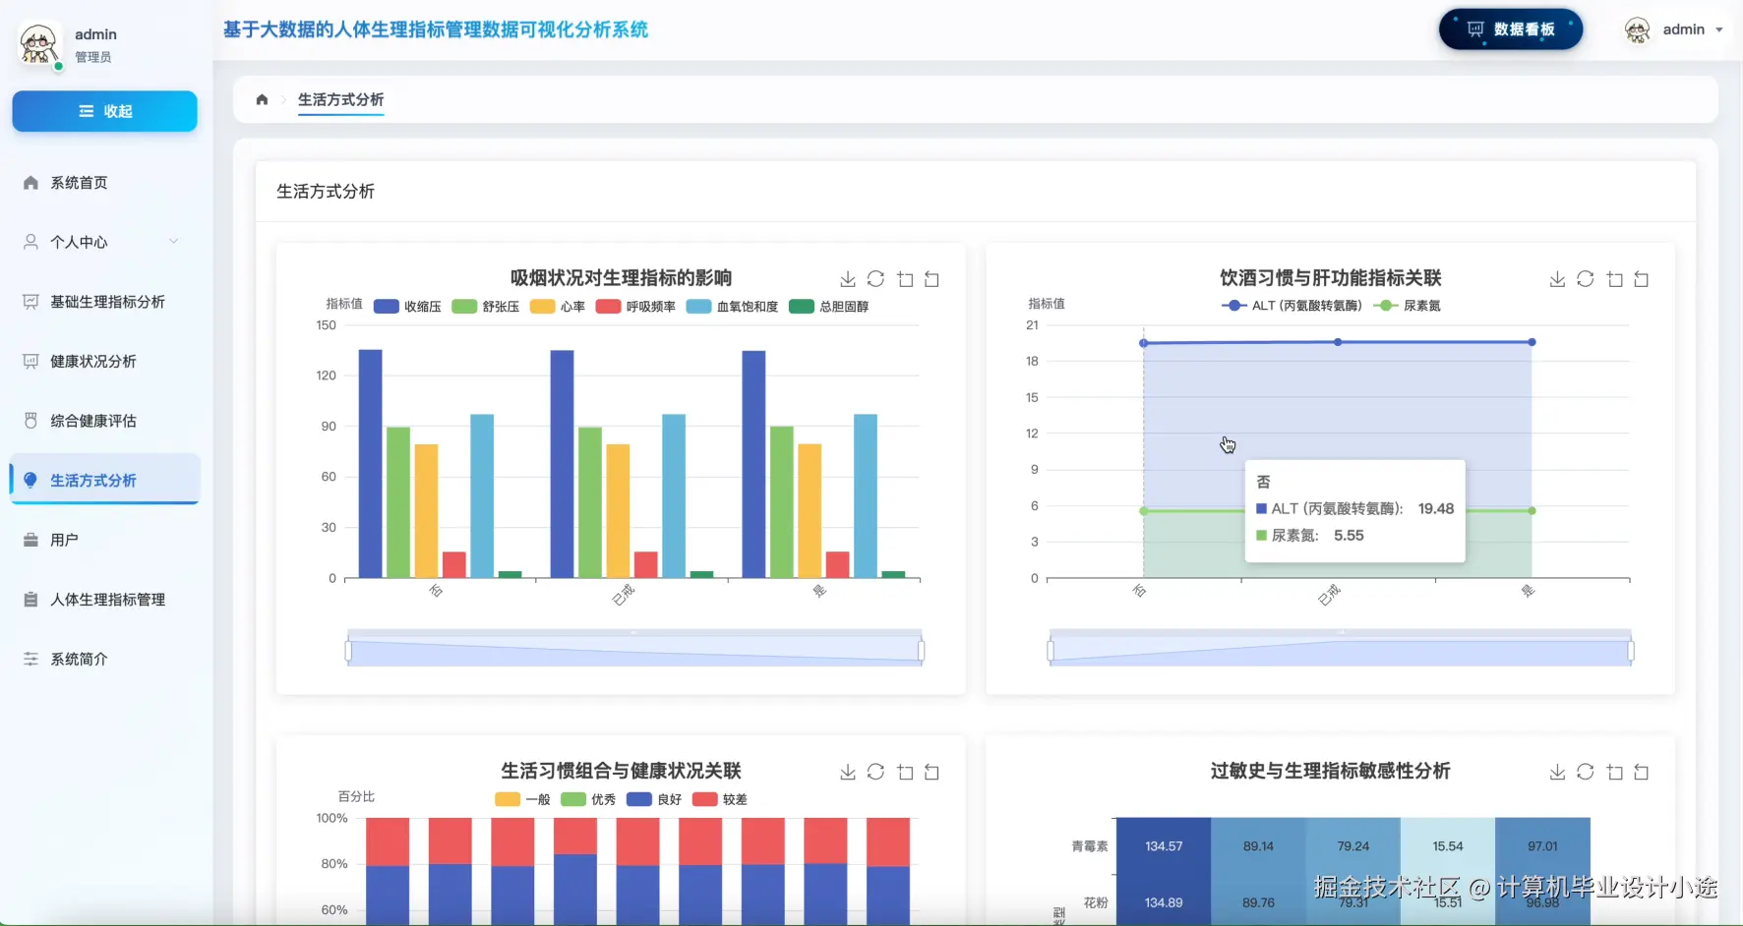The width and height of the screenshot is (1743, 926).
Task: Click zoom back icon on 生活习惯组合与健康状况关联 chart
Action: (932, 772)
